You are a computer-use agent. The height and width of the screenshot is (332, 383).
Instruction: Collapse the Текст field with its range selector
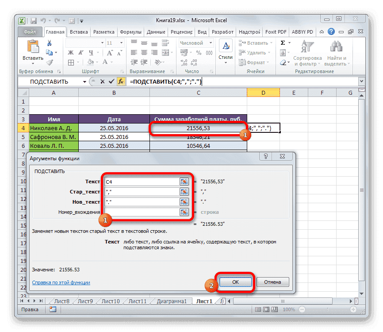pyautogui.click(x=184, y=181)
